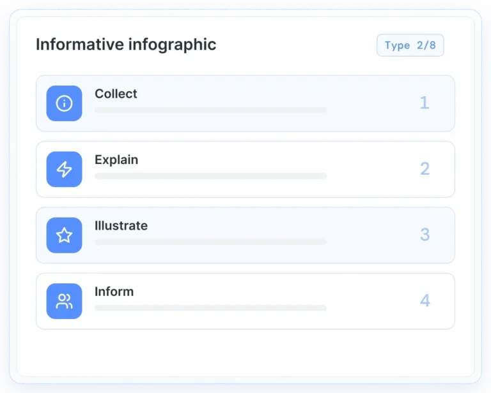The width and height of the screenshot is (491, 393).
Task: Click the placeholder bar under Collect
Action: tap(210, 110)
